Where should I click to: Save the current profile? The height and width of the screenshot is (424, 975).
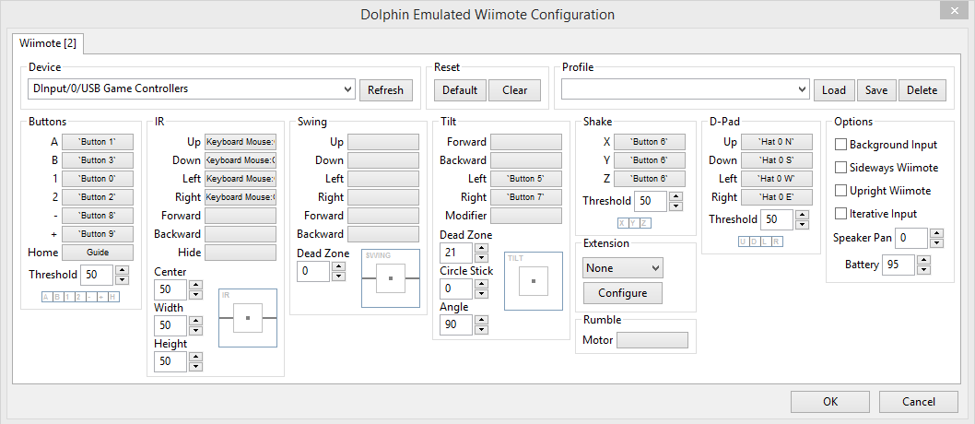pos(876,90)
